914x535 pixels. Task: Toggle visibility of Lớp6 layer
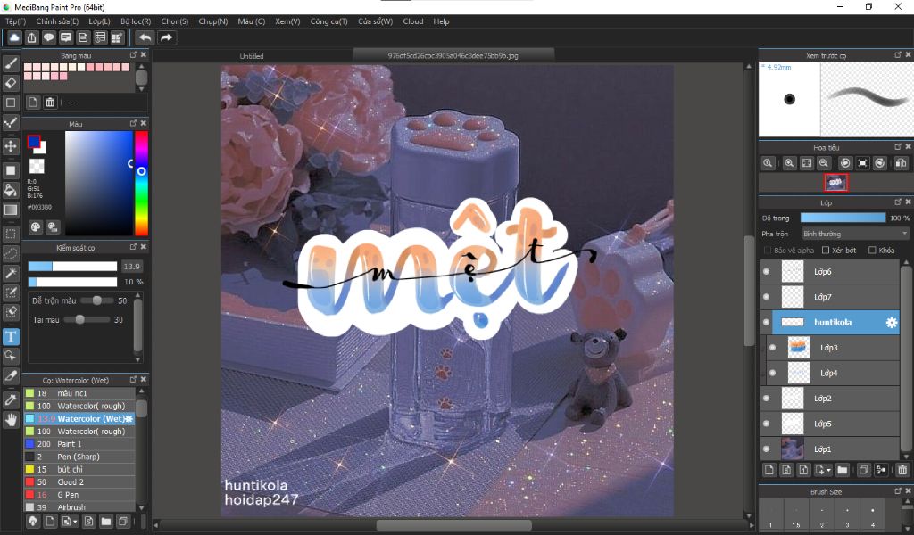click(767, 271)
